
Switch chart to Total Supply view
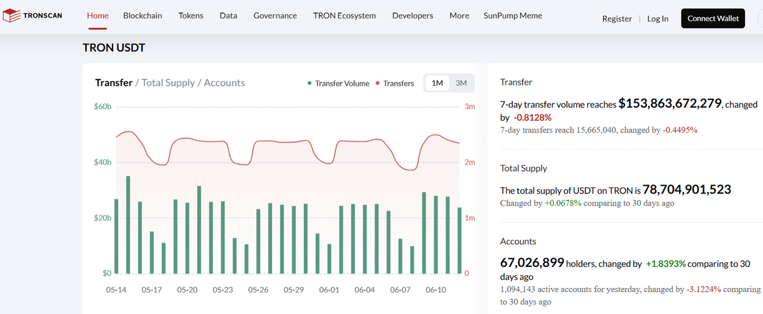tap(168, 82)
